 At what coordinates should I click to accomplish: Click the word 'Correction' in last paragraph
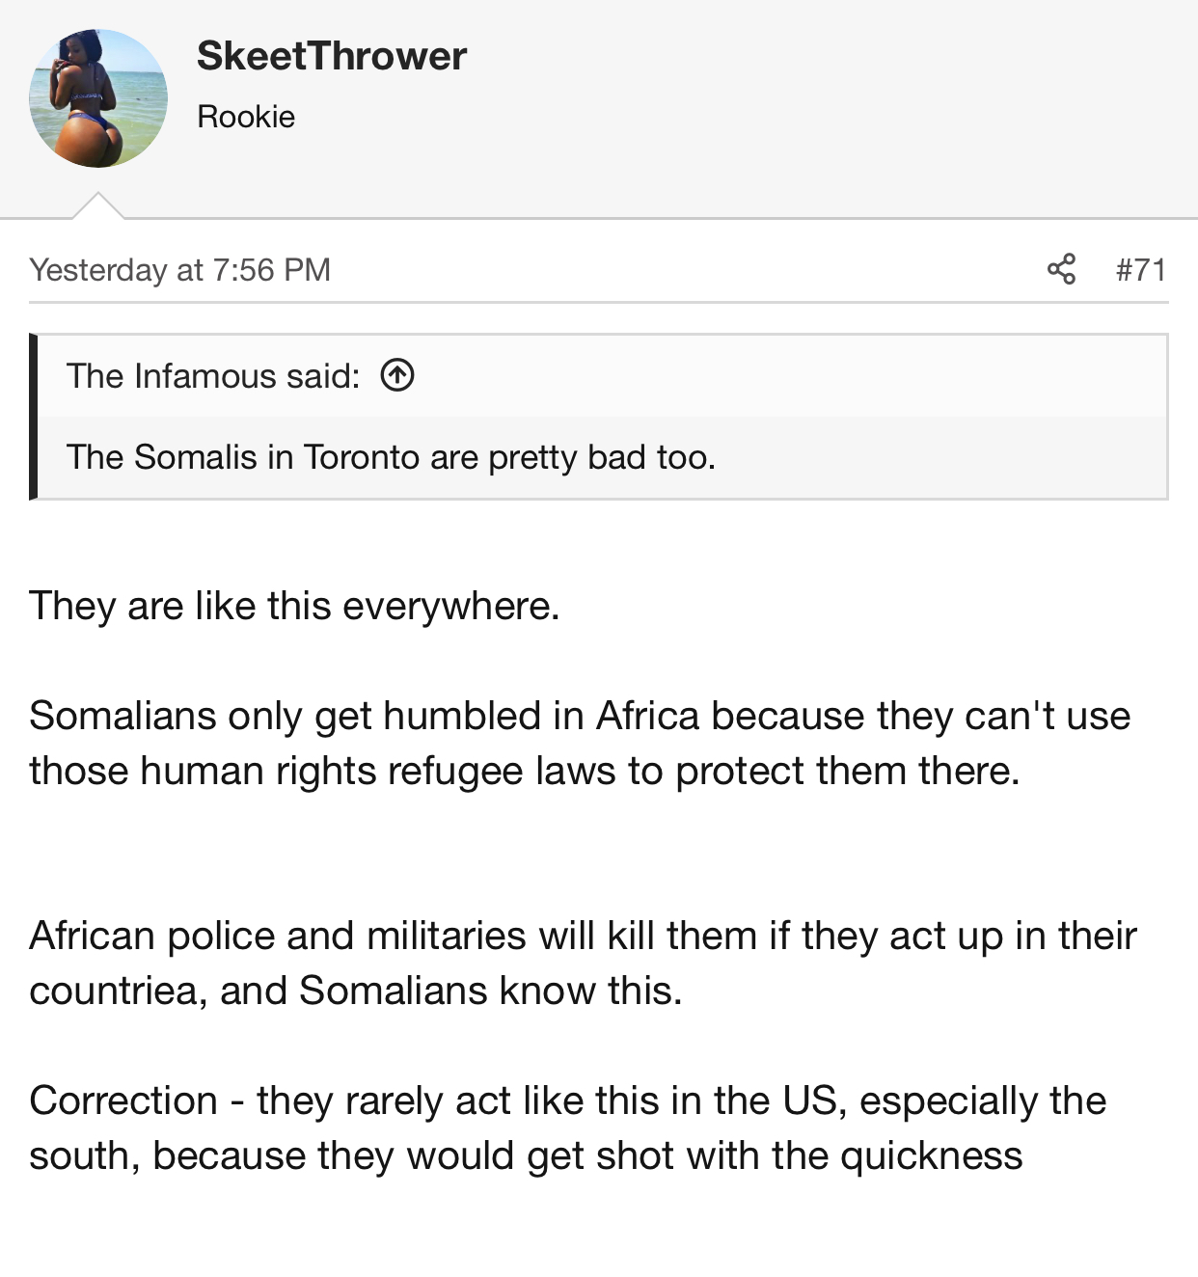click(x=123, y=1100)
